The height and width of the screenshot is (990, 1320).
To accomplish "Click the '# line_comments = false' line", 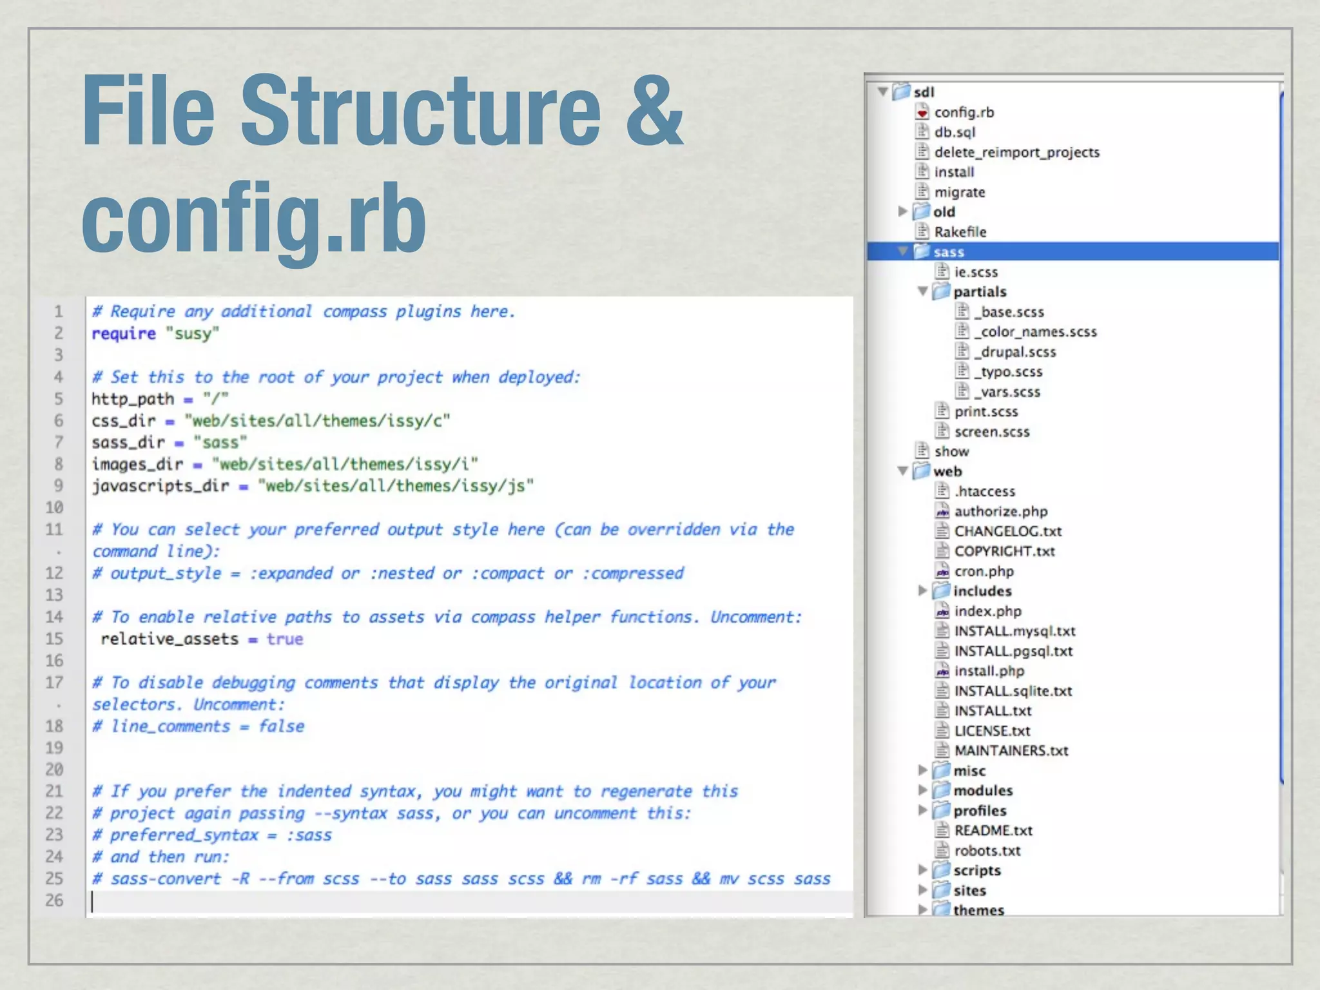I will pos(198,726).
